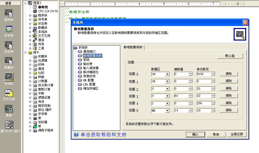The width and height of the screenshot is (259, 153).
Task: Click the 默认值 button
Action: click(x=230, y=56)
